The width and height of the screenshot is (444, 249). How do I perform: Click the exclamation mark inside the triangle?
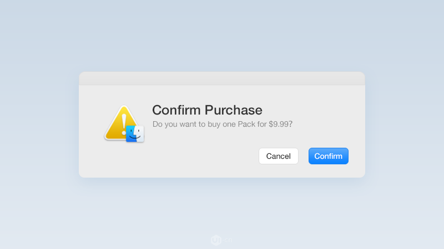[124, 124]
